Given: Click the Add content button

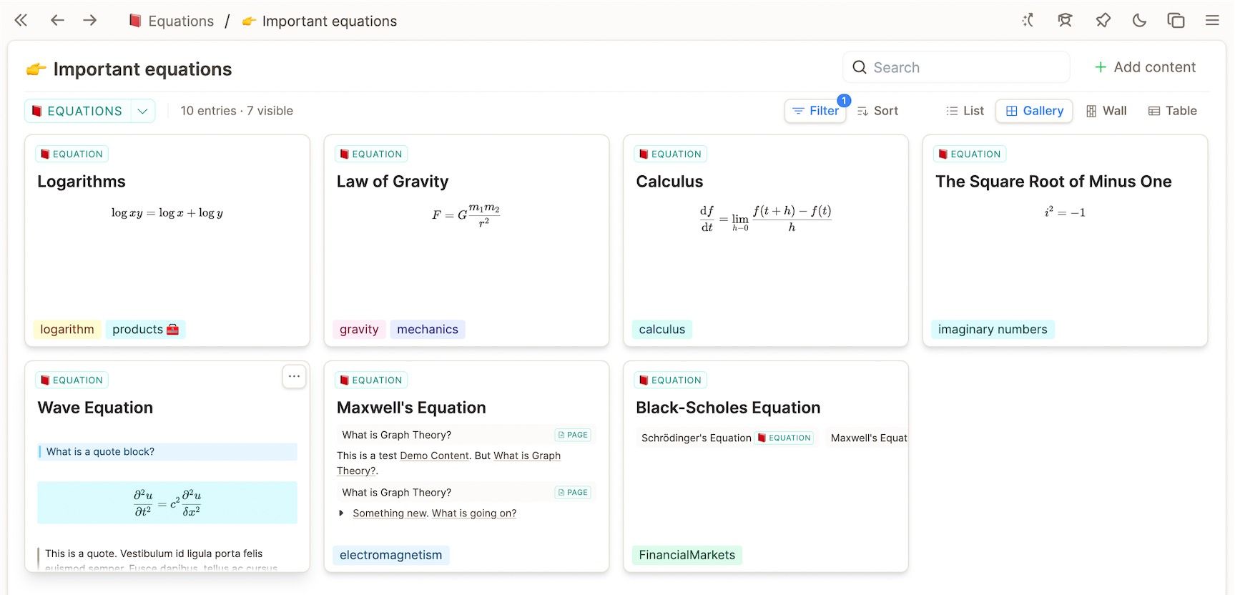Looking at the screenshot, I should coord(1145,67).
